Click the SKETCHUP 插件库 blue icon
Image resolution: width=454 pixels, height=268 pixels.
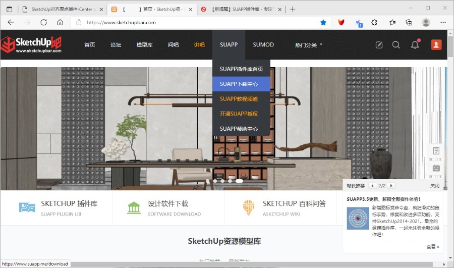click(27, 207)
